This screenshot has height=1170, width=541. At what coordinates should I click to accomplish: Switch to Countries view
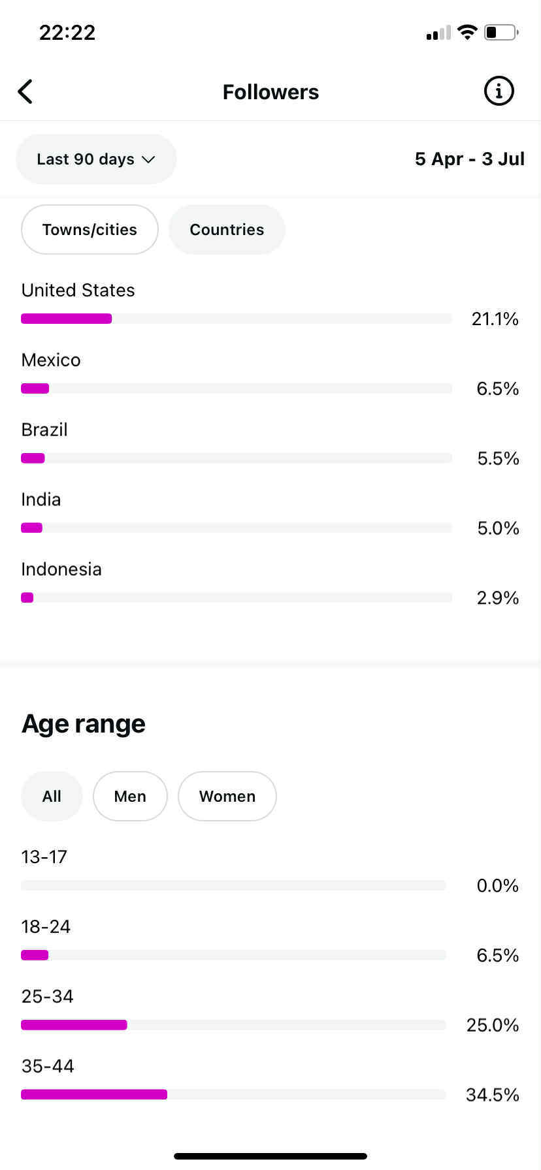(x=227, y=230)
